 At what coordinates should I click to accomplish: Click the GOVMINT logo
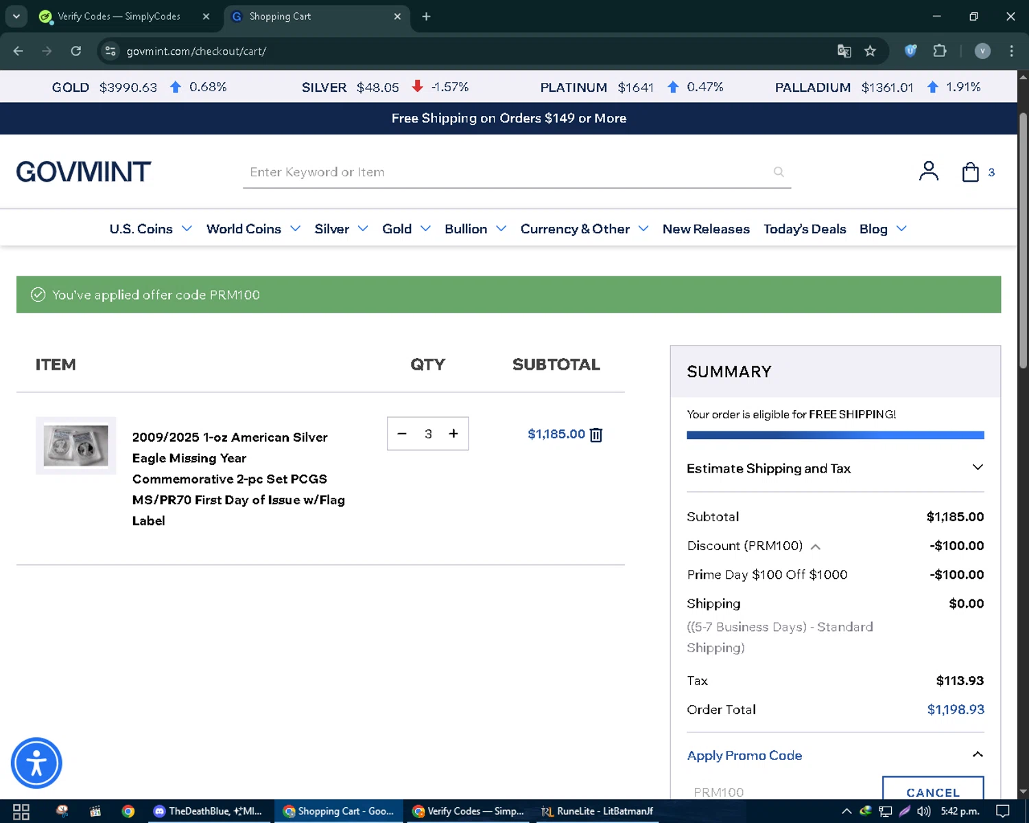point(83,171)
